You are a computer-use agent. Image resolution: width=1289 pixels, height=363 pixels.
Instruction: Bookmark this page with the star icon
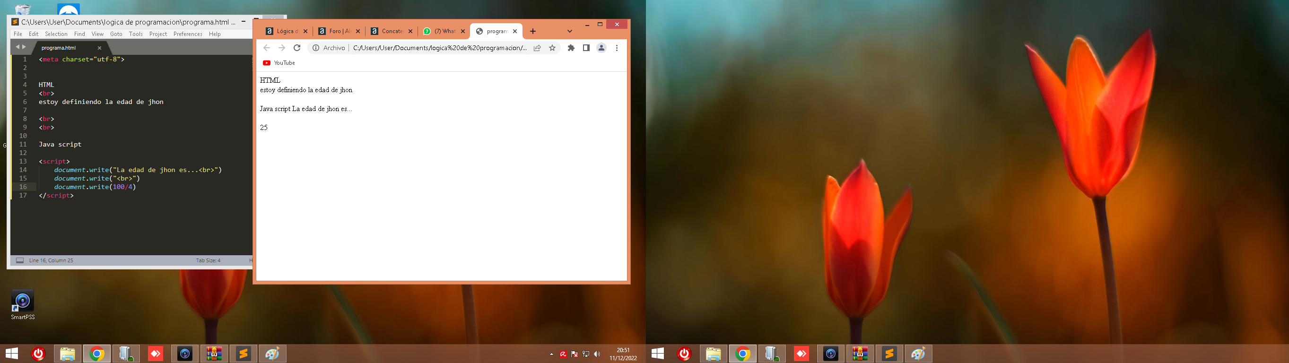[552, 48]
